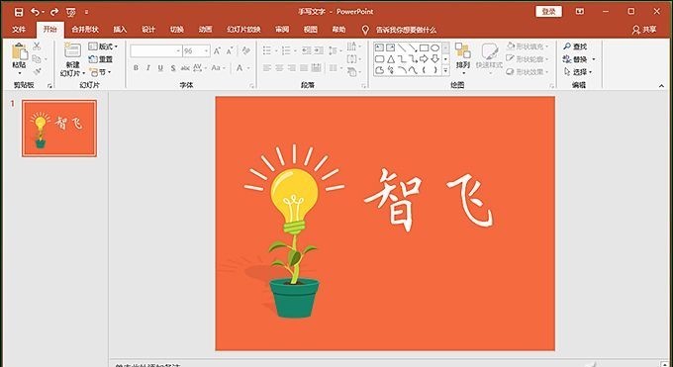This screenshot has width=673, height=367.
Task: Toggle align text right
Action: pyautogui.click(x=292, y=68)
